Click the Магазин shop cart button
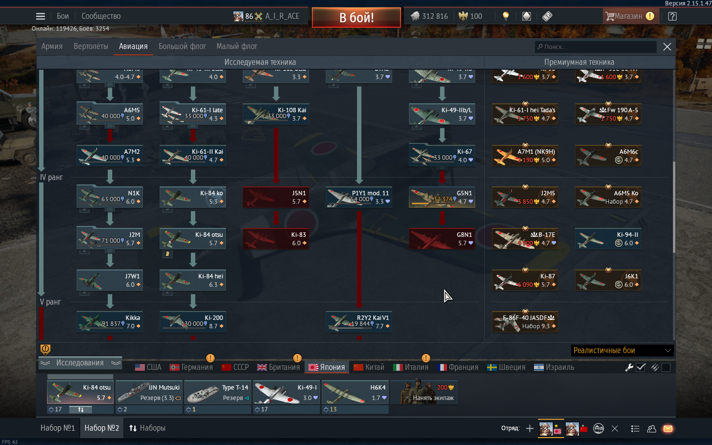 pyautogui.click(x=630, y=16)
